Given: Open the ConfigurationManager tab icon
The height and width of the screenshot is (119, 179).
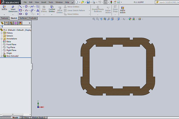Looking at the screenshot, I should coord(11,23).
